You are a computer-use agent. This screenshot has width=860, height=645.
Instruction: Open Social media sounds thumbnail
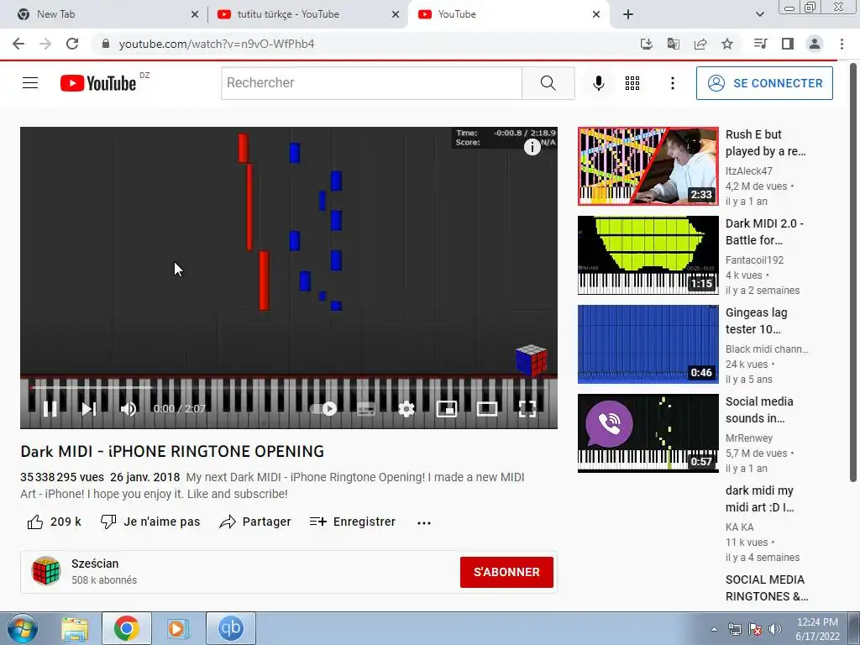pos(648,433)
